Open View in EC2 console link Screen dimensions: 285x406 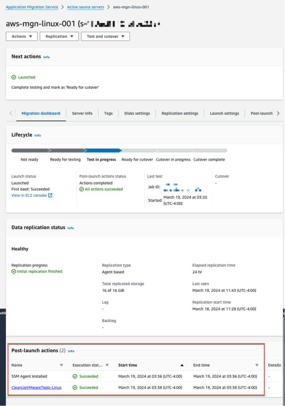point(29,195)
